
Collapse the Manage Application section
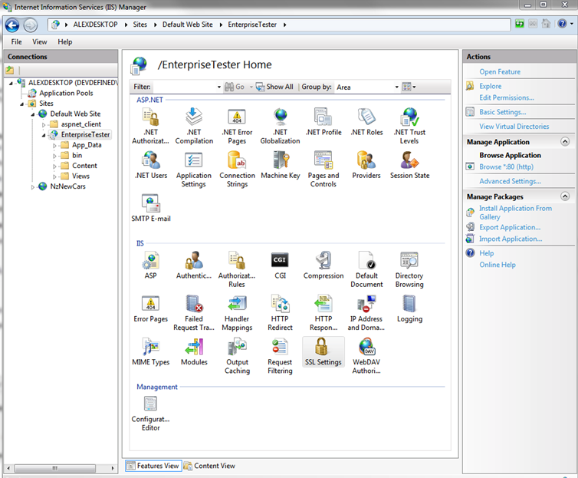(x=565, y=142)
